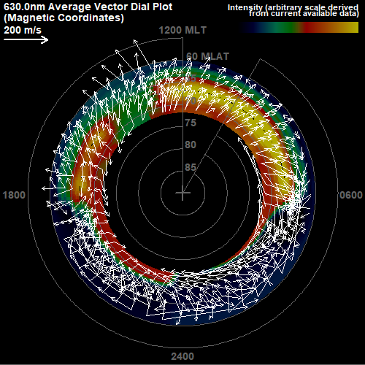
Task: Click the Intensity legend caption text
Action: [293, 10]
